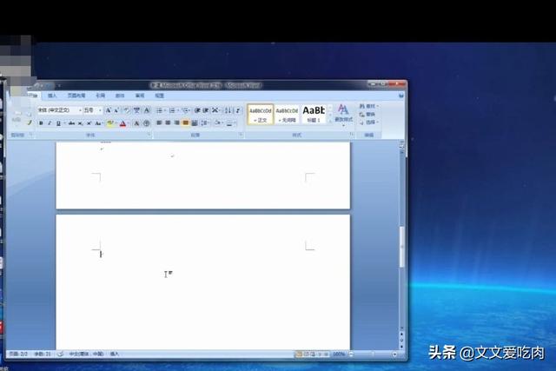Toggle underline formatting on selected text
Image resolution: width=556 pixels, height=371 pixels.
58,123
